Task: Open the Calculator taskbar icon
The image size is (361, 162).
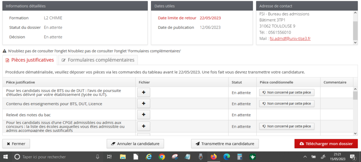Action: (239, 157)
